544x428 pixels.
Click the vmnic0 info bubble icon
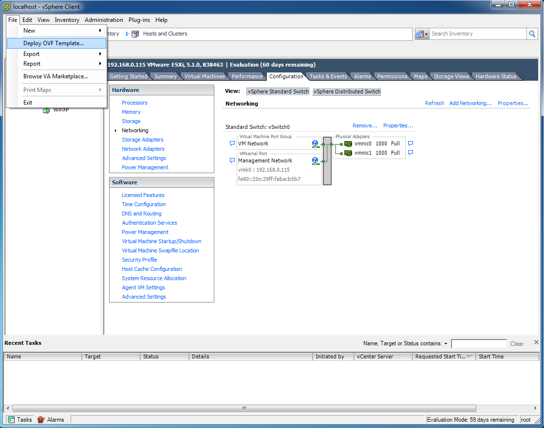click(411, 143)
